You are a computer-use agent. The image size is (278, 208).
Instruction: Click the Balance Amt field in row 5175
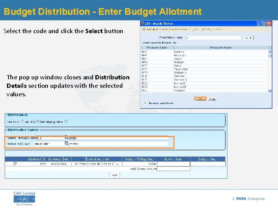[208, 164]
